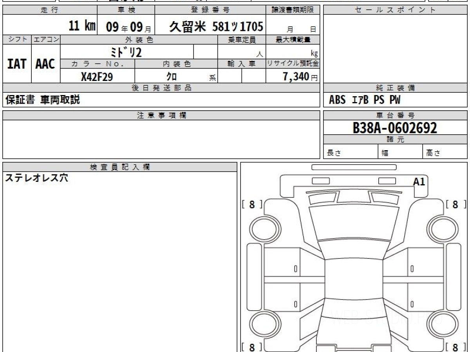Select the 幅 dimension label

385,153
